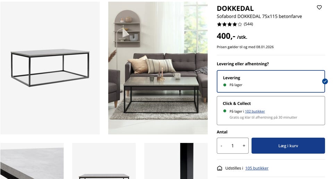Open the white-background coffee table image
Screen dimensions: 333x179
coord(50,68)
